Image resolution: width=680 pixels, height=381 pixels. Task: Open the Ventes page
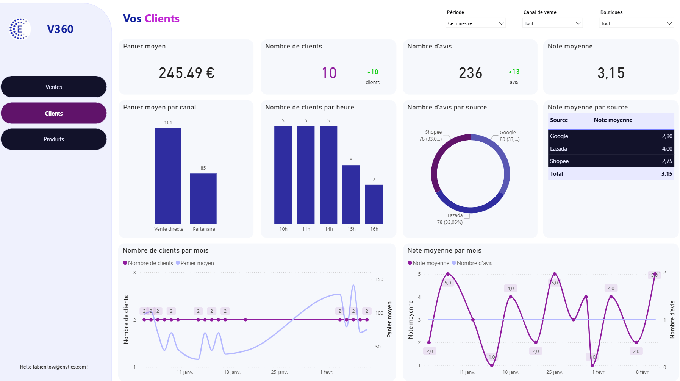coord(54,87)
